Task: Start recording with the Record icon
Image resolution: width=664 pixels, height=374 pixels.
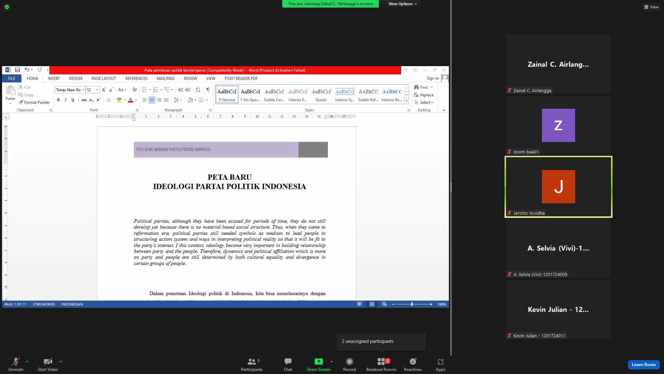Action: (x=349, y=362)
